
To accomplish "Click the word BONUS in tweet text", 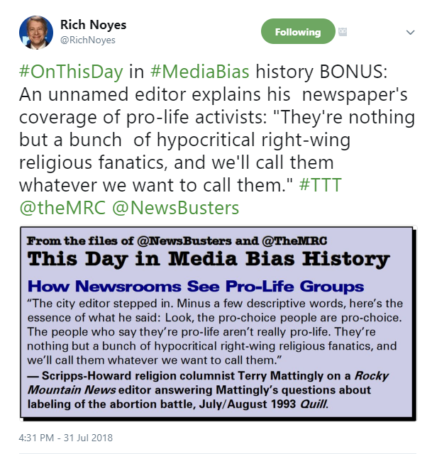I will (353, 71).
